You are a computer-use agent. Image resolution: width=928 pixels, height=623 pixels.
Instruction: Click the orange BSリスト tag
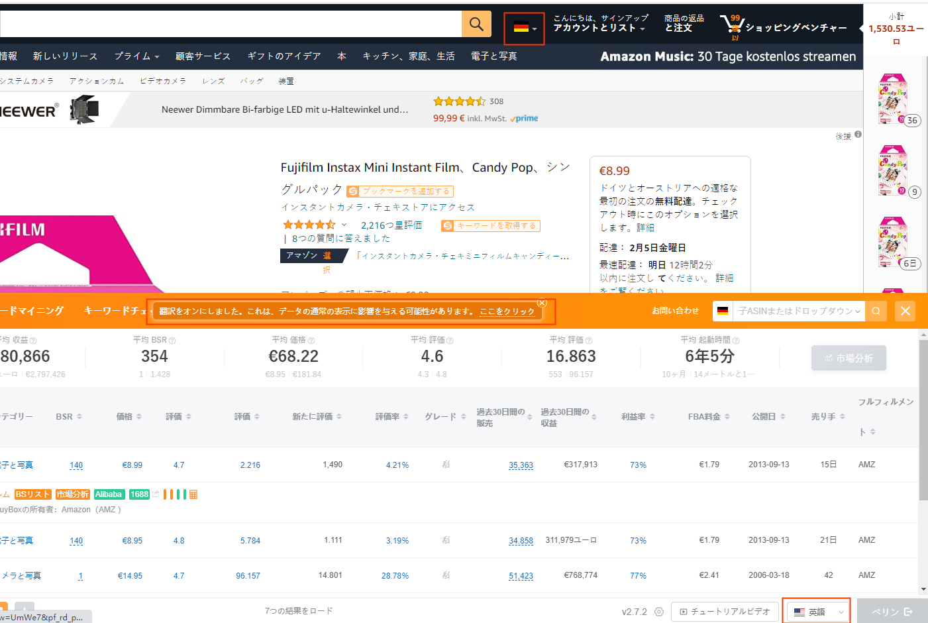point(32,494)
